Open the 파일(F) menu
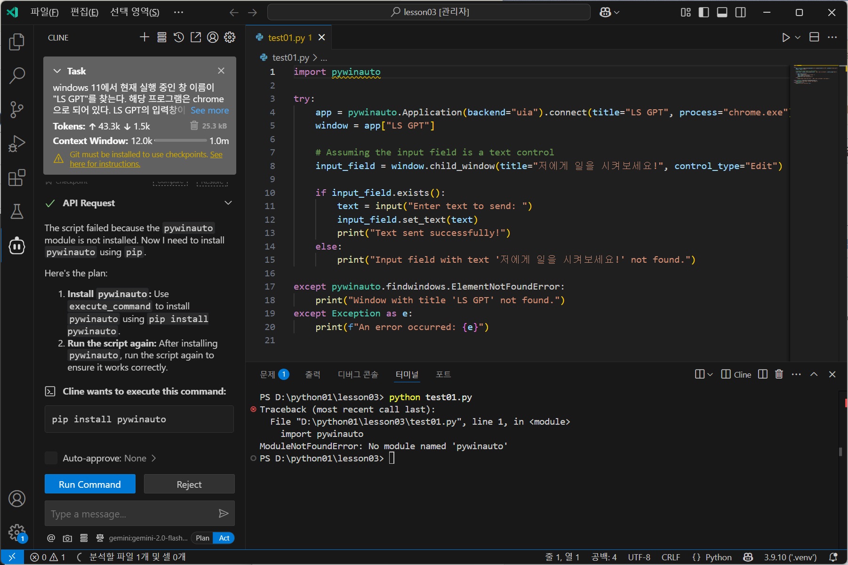 (x=44, y=12)
